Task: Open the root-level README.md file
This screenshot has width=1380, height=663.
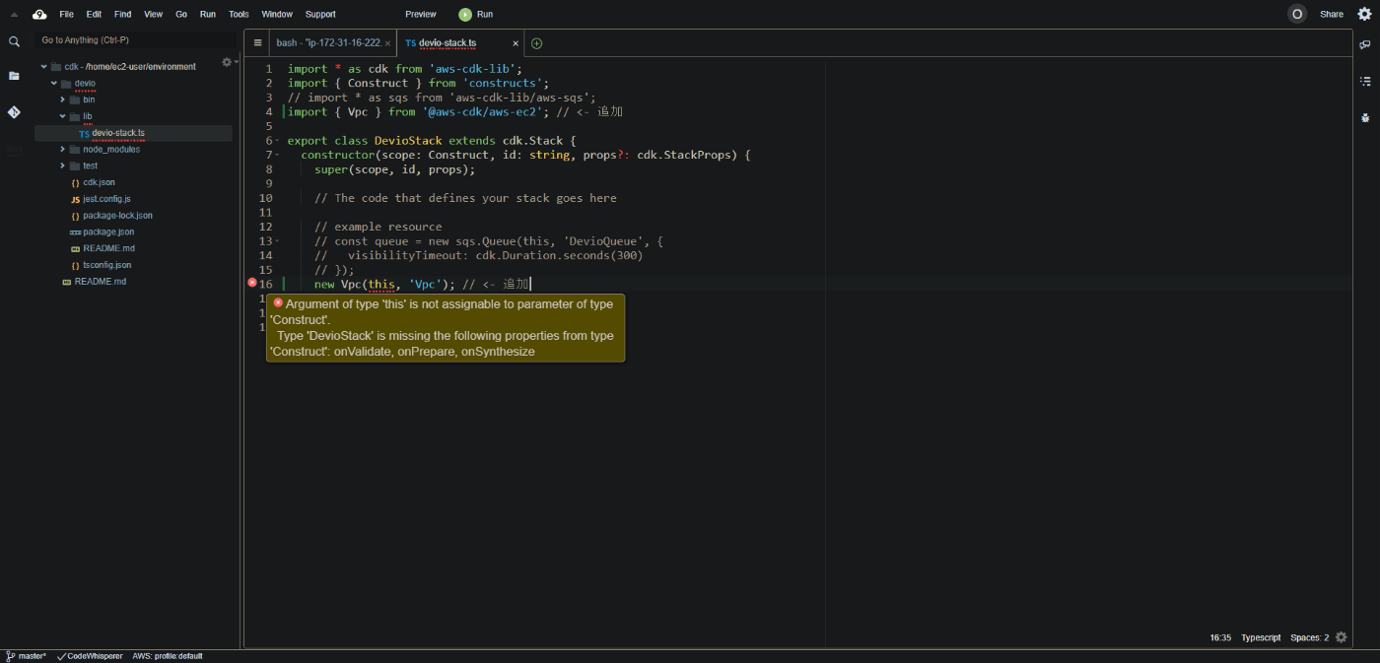Action: pos(101,282)
